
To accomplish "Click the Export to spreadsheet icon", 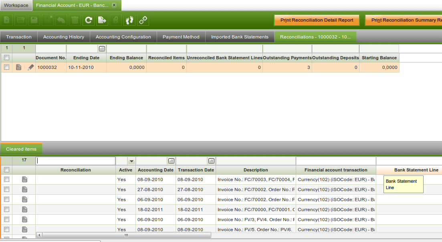I will pyautogui.click(x=102, y=20).
